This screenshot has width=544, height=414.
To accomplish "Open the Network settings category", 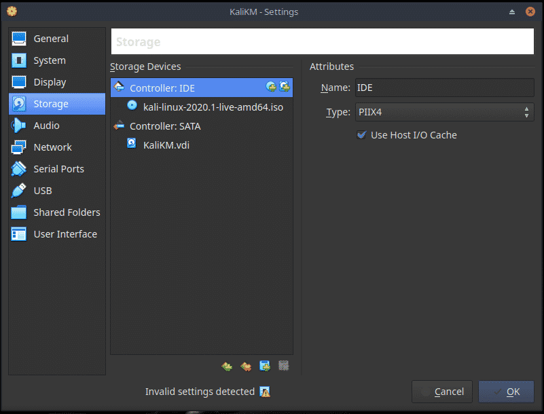I will 52,147.
